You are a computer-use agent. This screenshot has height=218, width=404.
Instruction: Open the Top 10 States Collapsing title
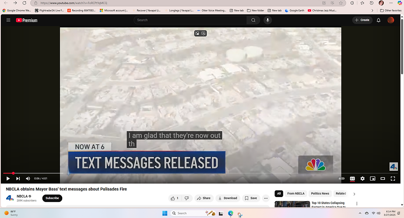[x=328, y=204]
